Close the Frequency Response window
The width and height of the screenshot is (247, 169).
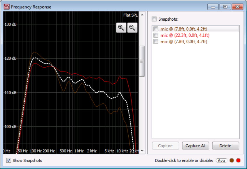pyautogui.click(x=238, y=7)
